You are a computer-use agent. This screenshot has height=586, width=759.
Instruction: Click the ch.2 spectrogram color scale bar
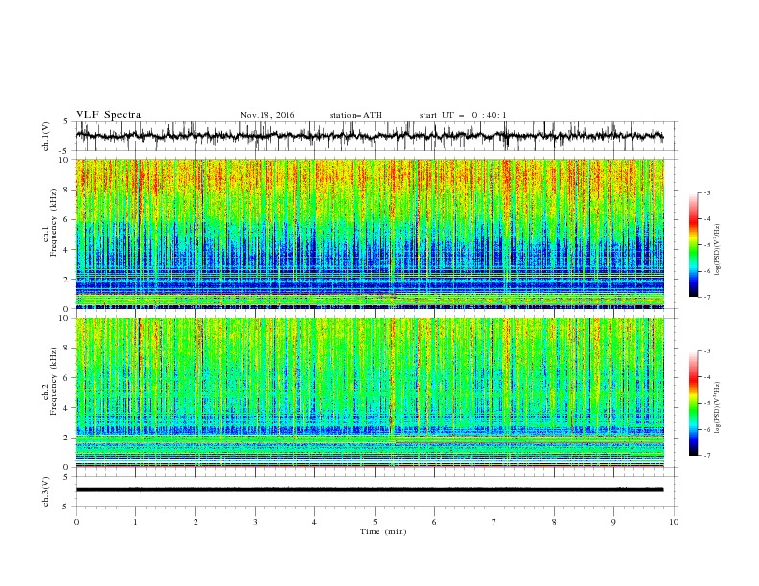[x=693, y=403]
